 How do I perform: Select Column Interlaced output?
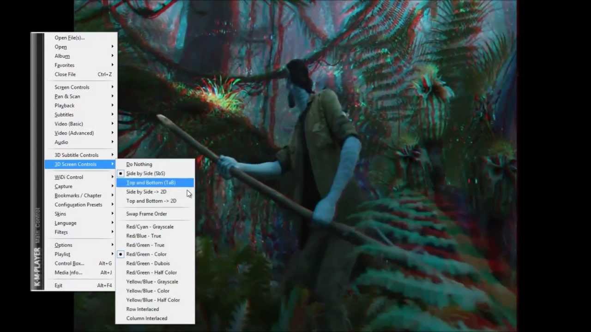[155, 318]
